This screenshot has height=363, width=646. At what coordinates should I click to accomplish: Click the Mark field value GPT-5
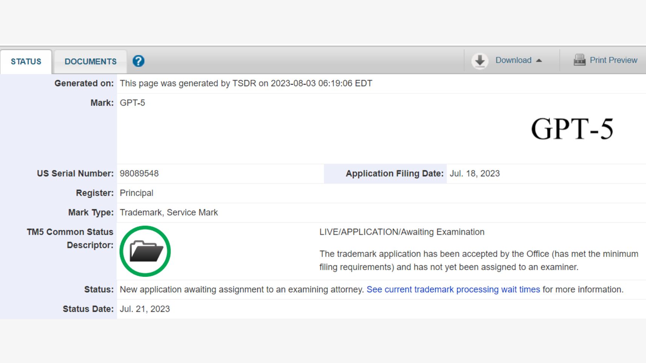coord(132,103)
